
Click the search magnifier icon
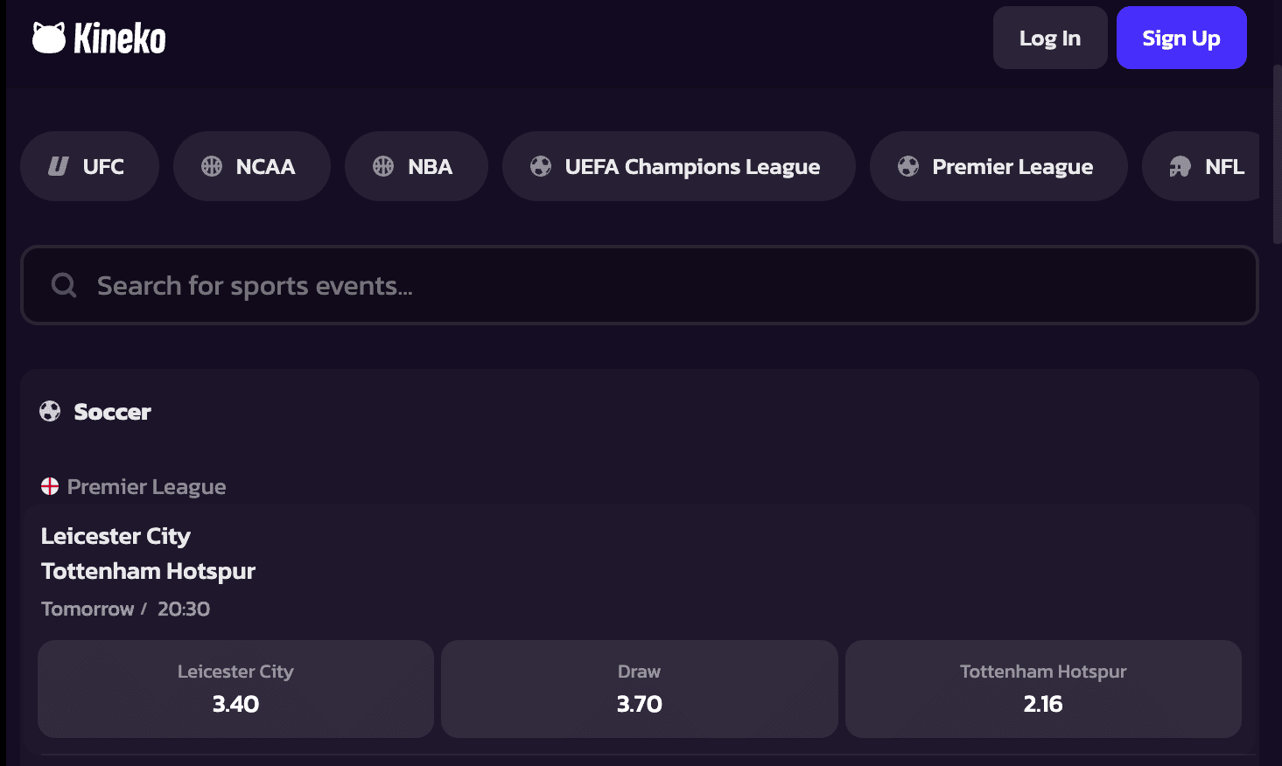(x=64, y=285)
